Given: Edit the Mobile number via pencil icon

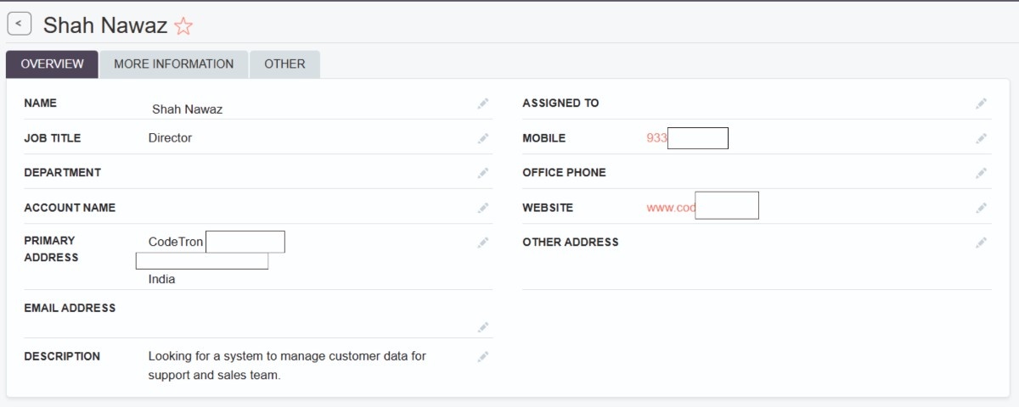Looking at the screenshot, I should (981, 138).
